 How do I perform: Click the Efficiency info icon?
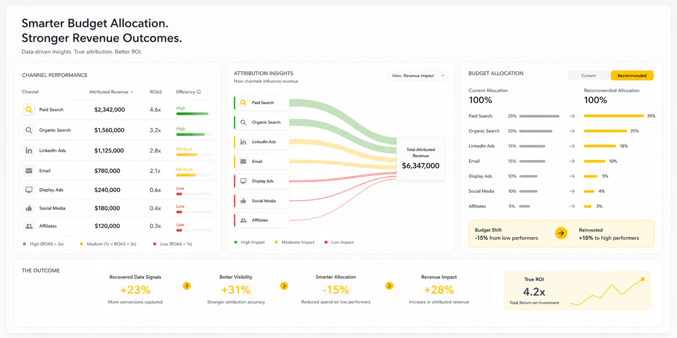pyautogui.click(x=198, y=92)
